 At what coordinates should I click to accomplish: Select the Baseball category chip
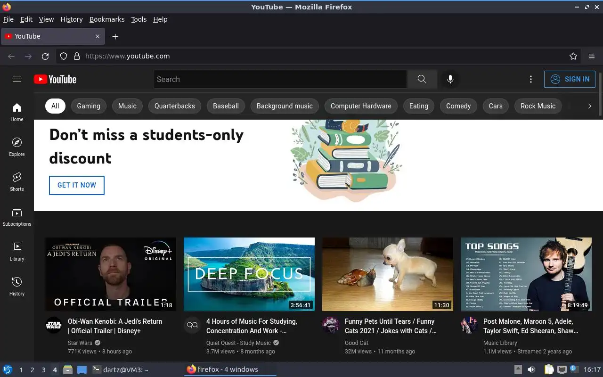[x=226, y=106]
